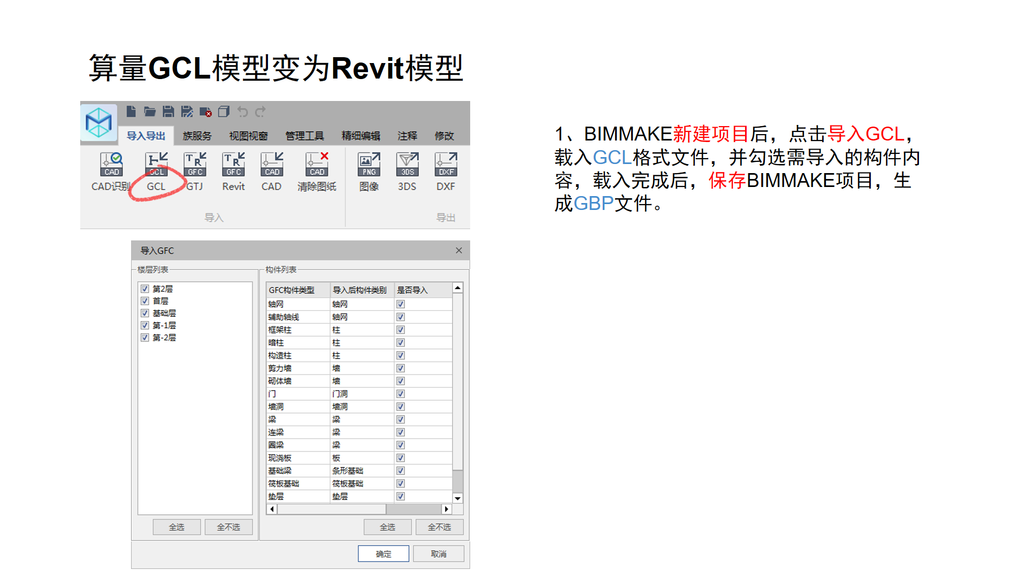Click the Save icon in quick toolbar
This screenshot has width=1027, height=577.
[168, 112]
